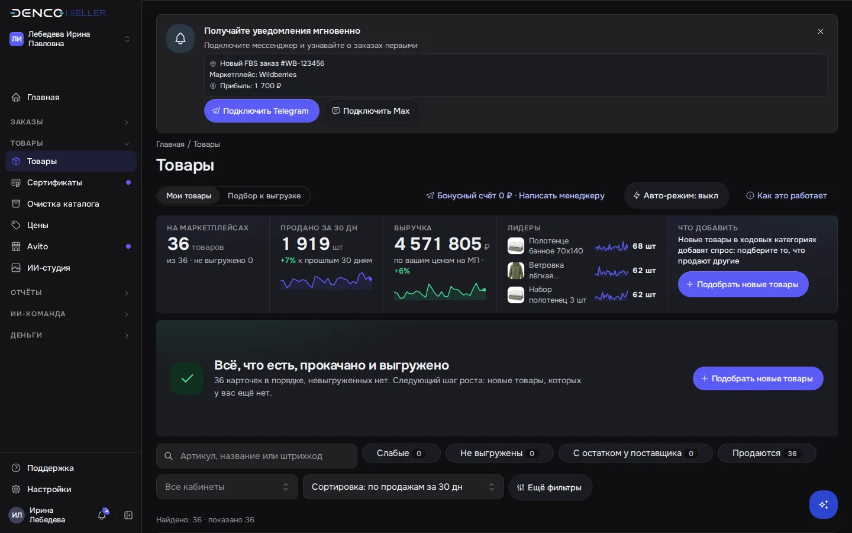Click the Avito store icon
The width and height of the screenshot is (852, 533).
(x=16, y=246)
